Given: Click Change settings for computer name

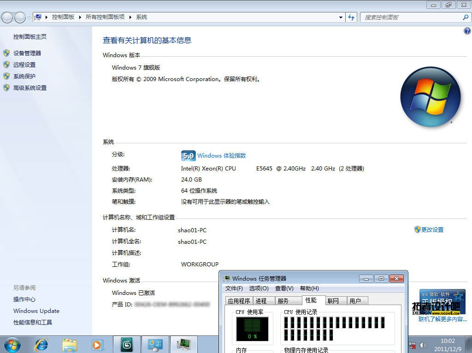Looking at the screenshot, I should [x=432, y=229].
